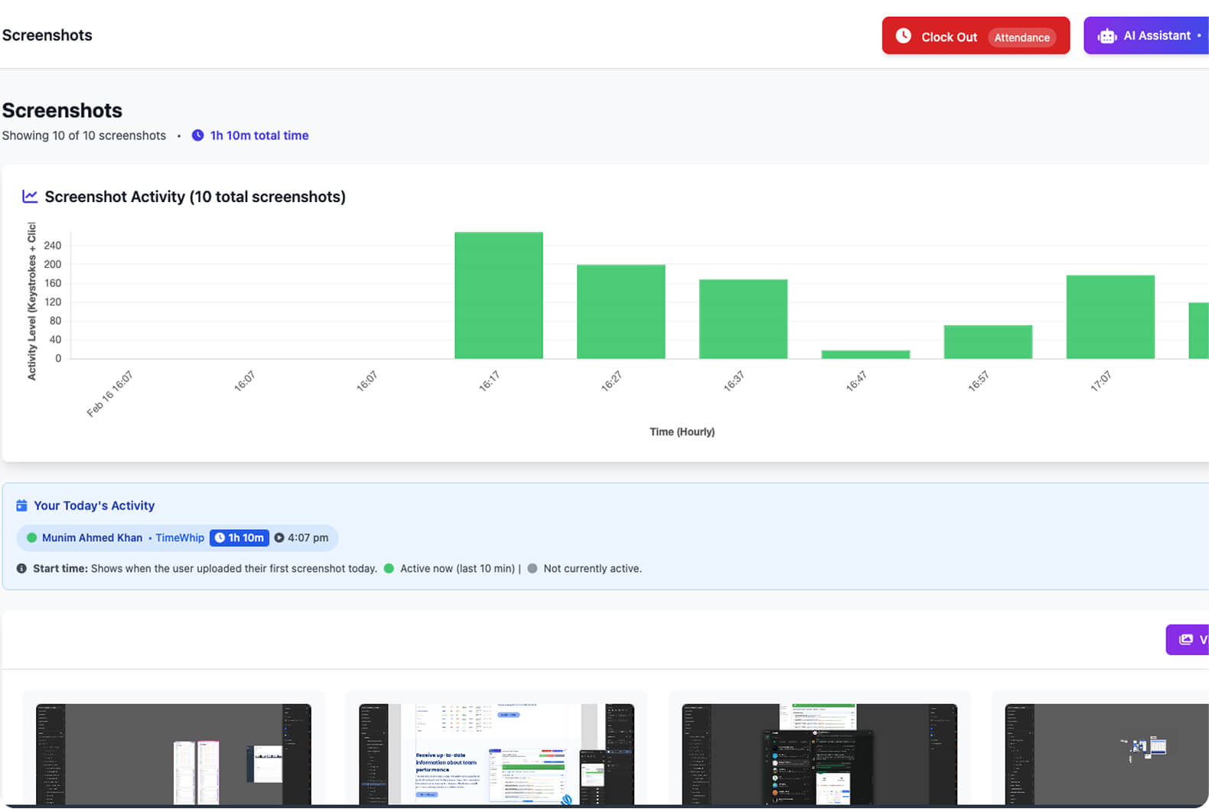Click the green status dot beside Munim Ahmed Khan

click(x=32, y=538)
